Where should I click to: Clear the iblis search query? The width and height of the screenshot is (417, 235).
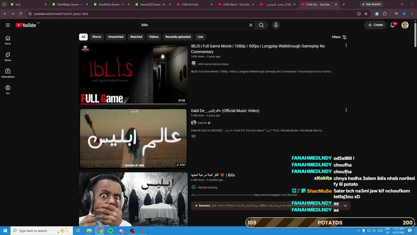[251, 25]
